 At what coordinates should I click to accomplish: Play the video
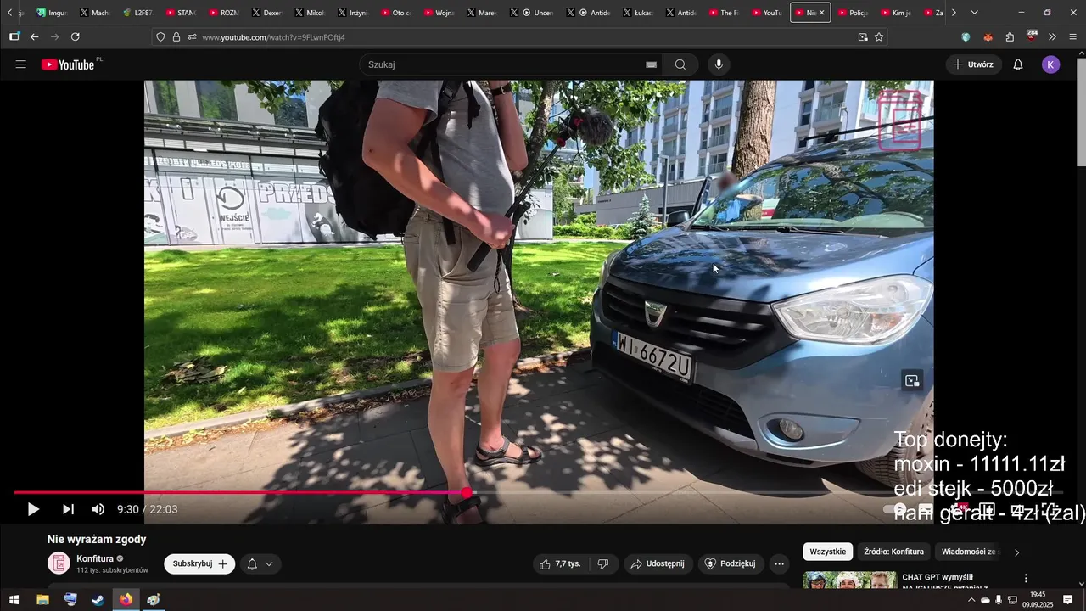click(33, 509)
